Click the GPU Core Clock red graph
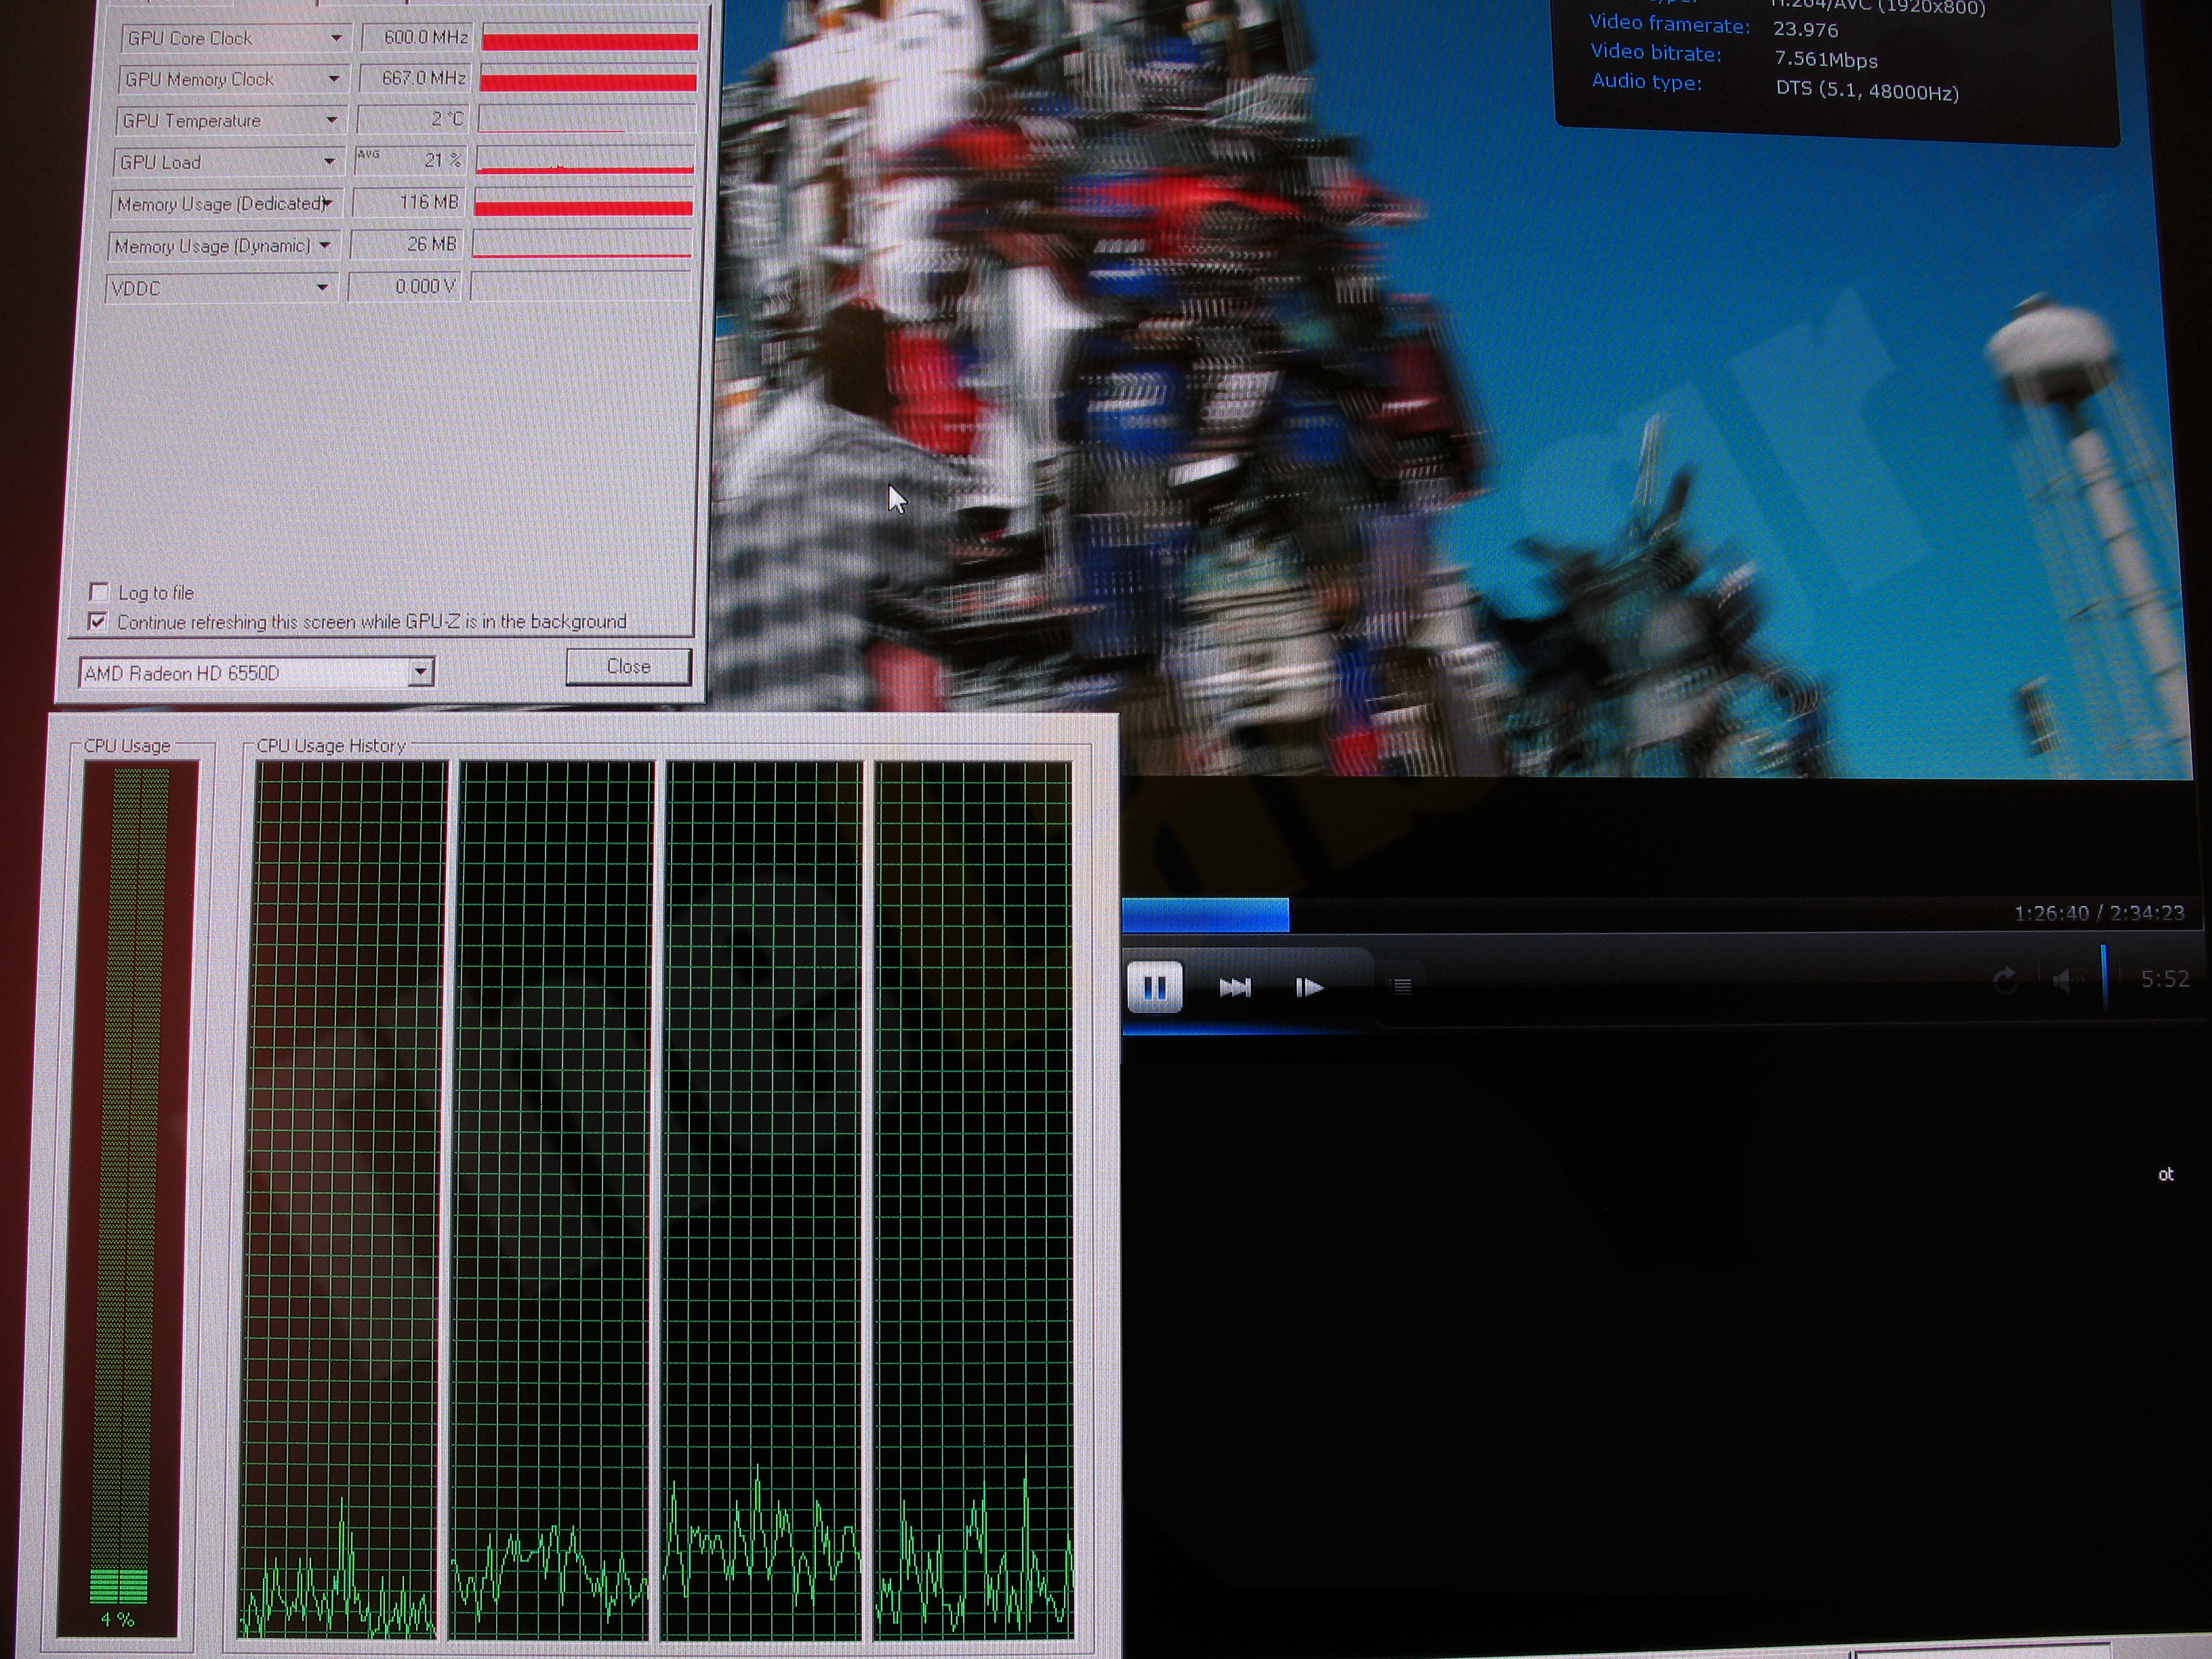2212x1659 pixels. point(590,38)
